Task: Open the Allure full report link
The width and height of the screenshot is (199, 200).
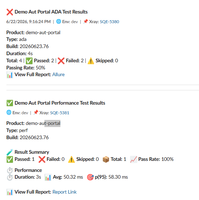Action: [x=59, y=74]
